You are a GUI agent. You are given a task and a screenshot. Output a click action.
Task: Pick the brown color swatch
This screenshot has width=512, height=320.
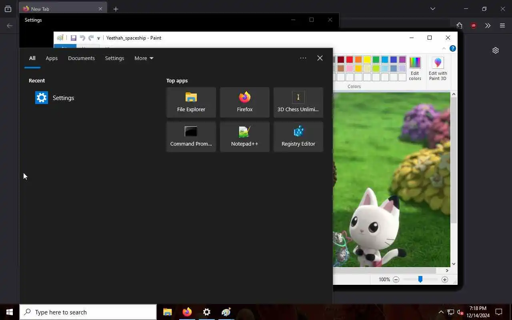341,68
